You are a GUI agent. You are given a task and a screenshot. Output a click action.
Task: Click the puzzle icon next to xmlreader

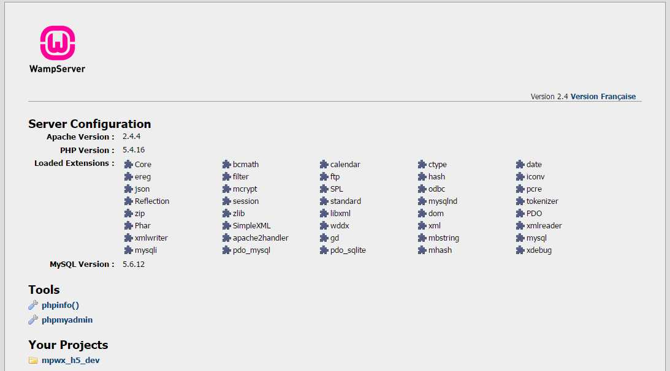[x=520, y=226]
